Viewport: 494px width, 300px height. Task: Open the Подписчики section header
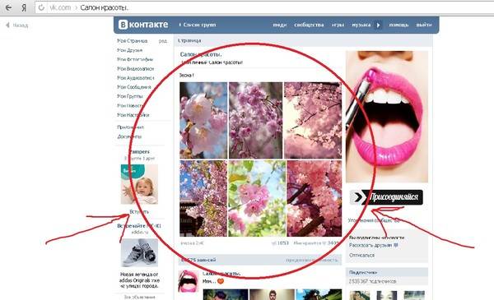387,272
